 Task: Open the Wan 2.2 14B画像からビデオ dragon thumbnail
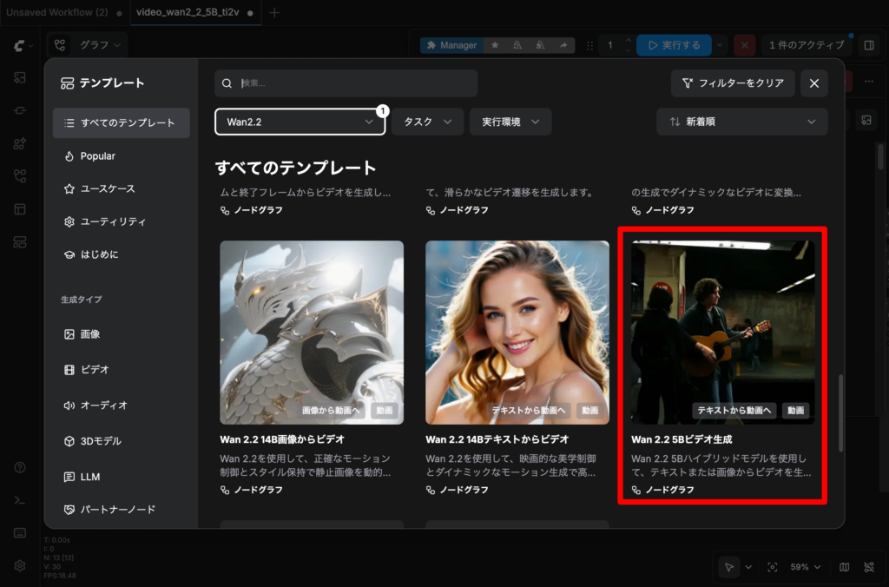pos(311,332)
